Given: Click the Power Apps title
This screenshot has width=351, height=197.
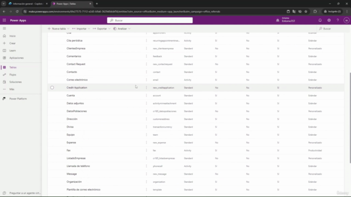Looking at the screenshot, I should pyautogui.click(x=18, y=20).
